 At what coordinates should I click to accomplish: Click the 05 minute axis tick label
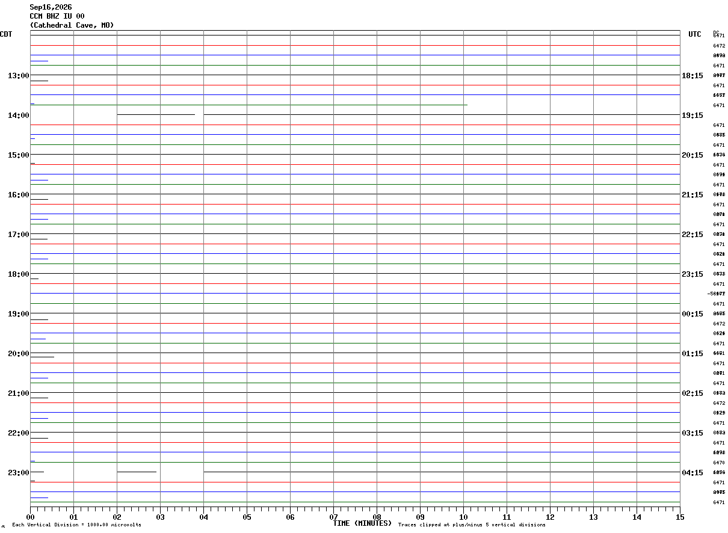coord(247,517)
